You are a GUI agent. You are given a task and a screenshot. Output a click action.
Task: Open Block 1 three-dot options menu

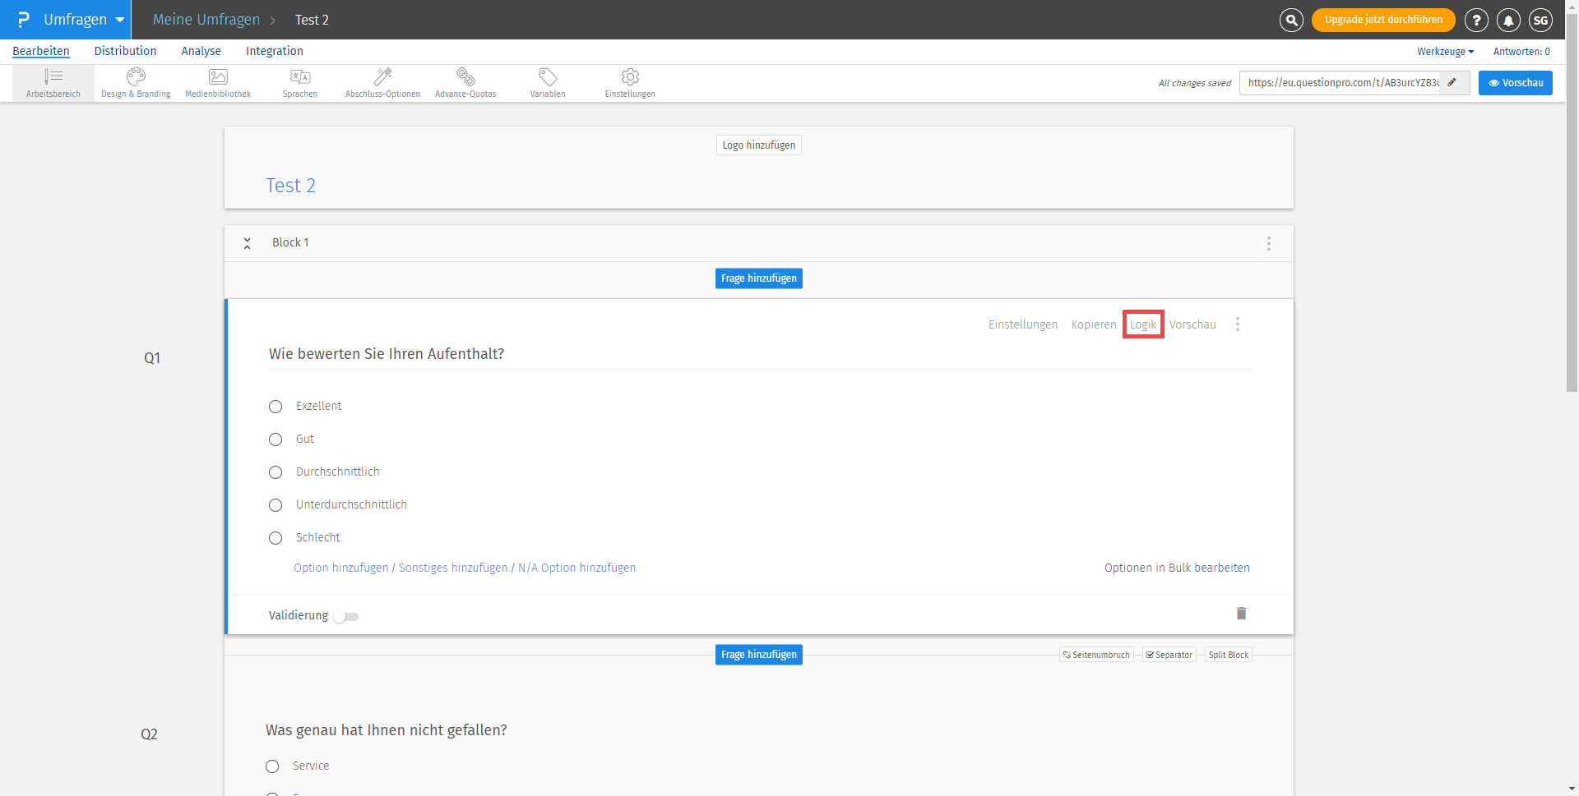coord(1269,243)
